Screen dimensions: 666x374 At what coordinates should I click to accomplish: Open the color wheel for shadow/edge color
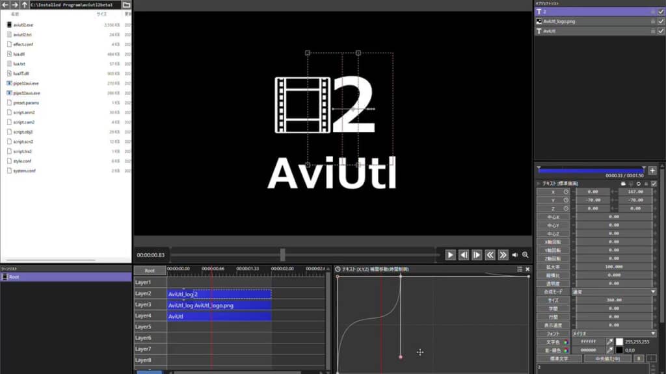pos(566,350)
